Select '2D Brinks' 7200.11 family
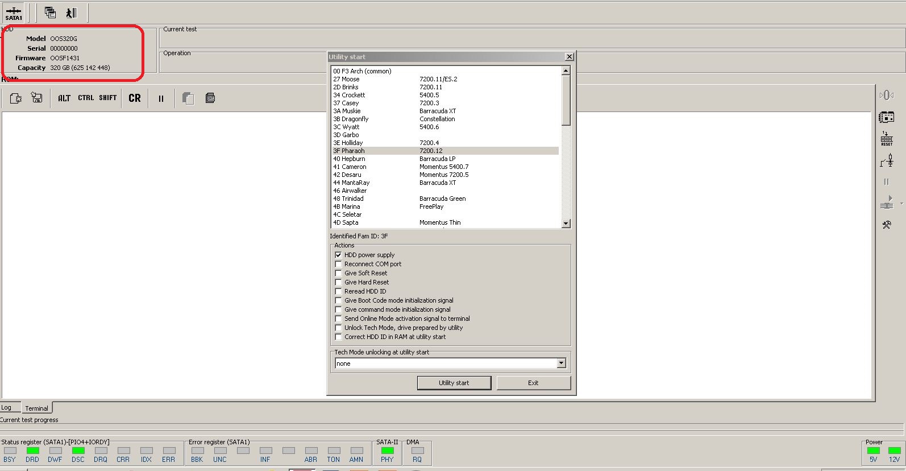The width and height of the screenshot is (906, 471). point(446,87)
